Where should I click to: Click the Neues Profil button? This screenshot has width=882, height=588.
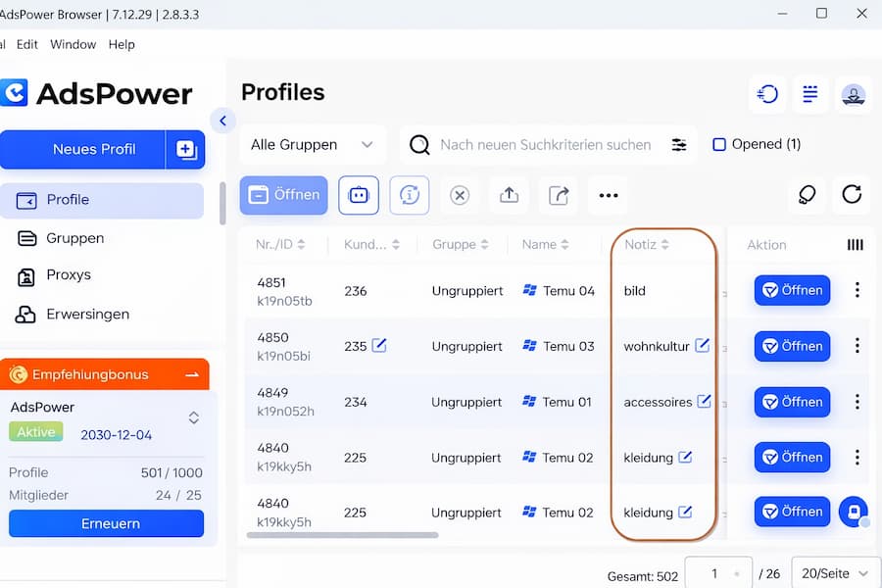[94, 149]
